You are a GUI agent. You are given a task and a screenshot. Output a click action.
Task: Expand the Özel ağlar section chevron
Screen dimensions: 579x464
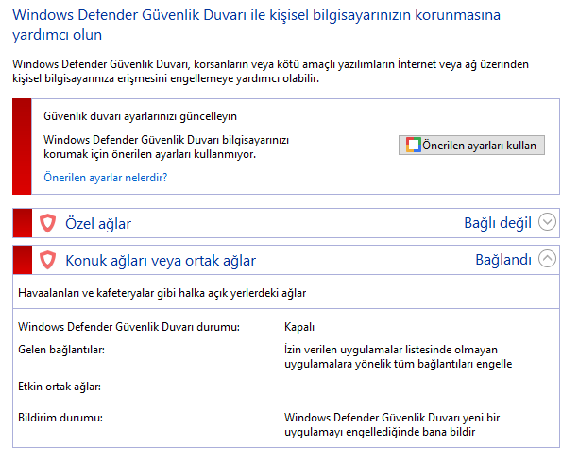pos(547,222)
